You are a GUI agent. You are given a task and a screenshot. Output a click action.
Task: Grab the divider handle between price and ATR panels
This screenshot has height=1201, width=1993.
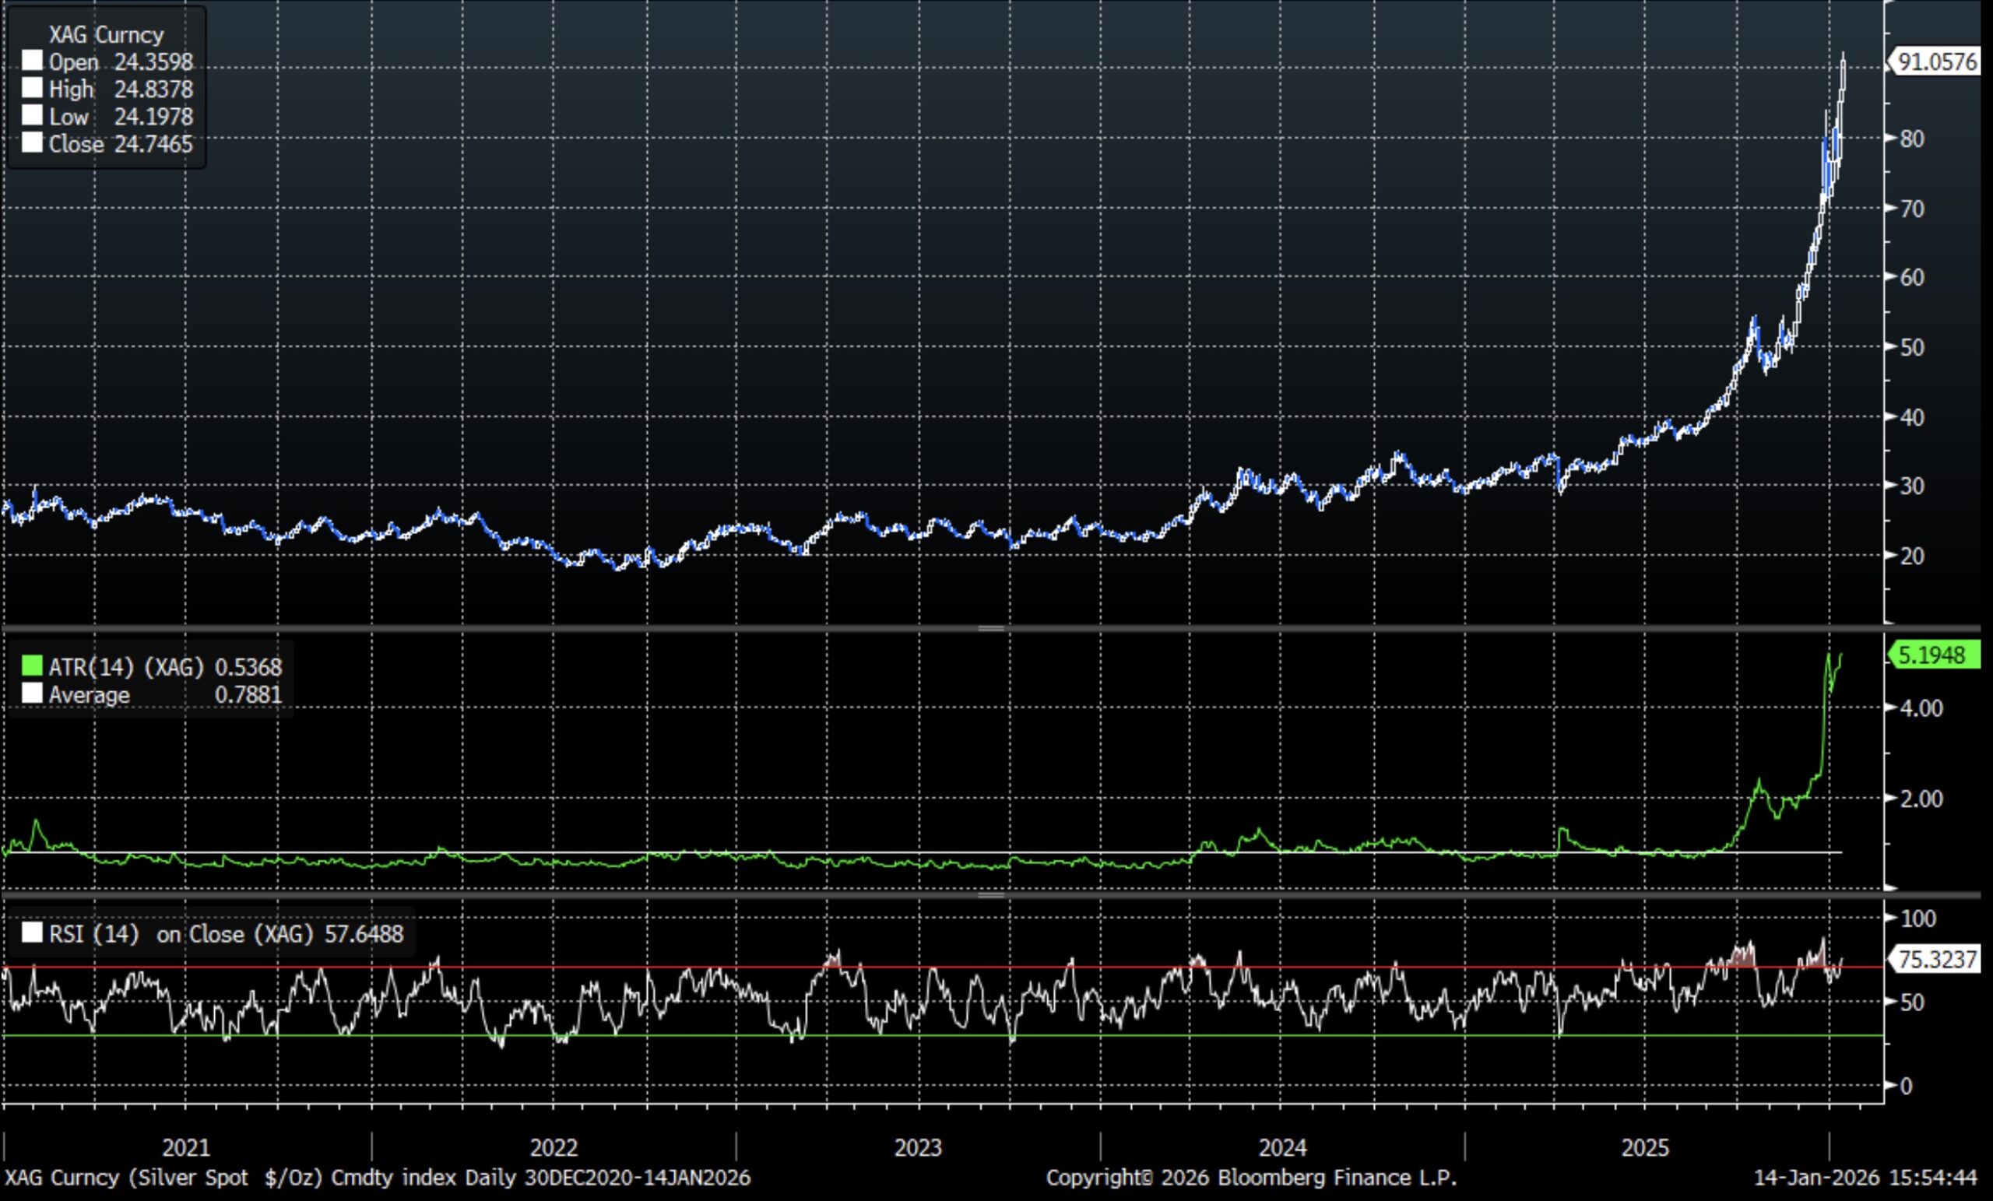[992, 628]
